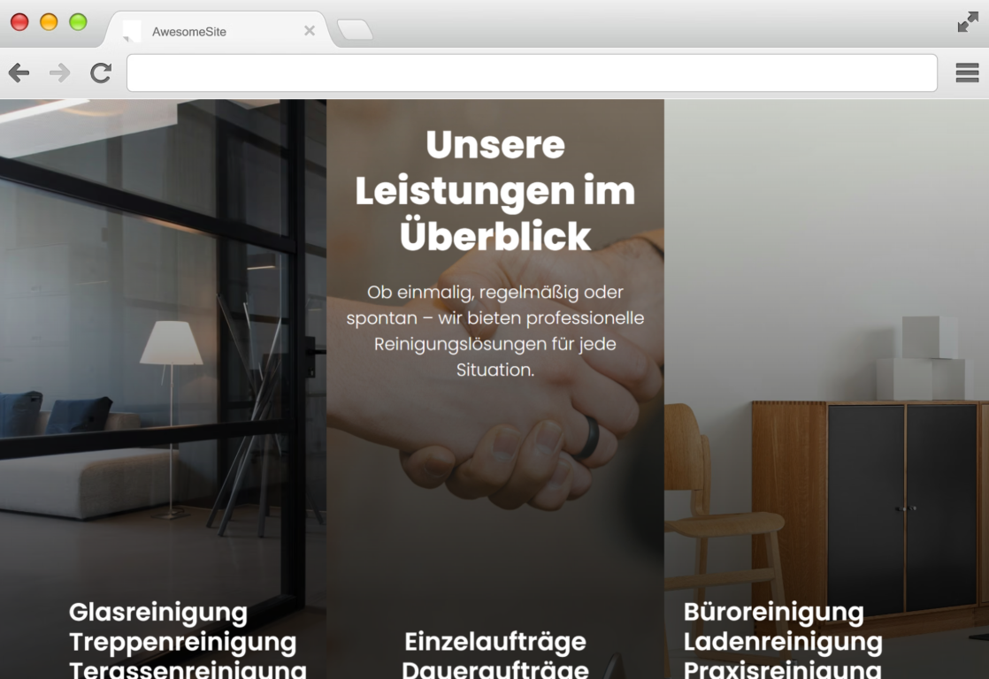989x679 pixels.
Task: Click the tab's page favicon
Action: [131, 31]
